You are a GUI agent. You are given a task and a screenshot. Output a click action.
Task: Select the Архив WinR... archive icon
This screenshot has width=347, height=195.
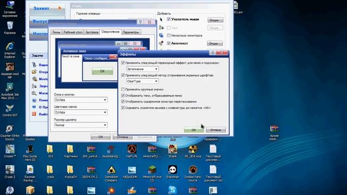click(x=274, y=133)
